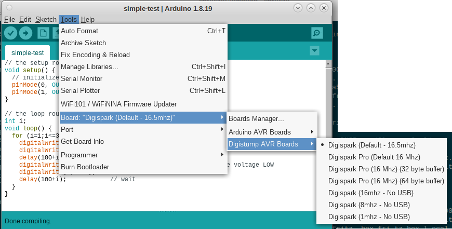Expand the Programmer submenu
452x229 pixels.
pos(143,155)
